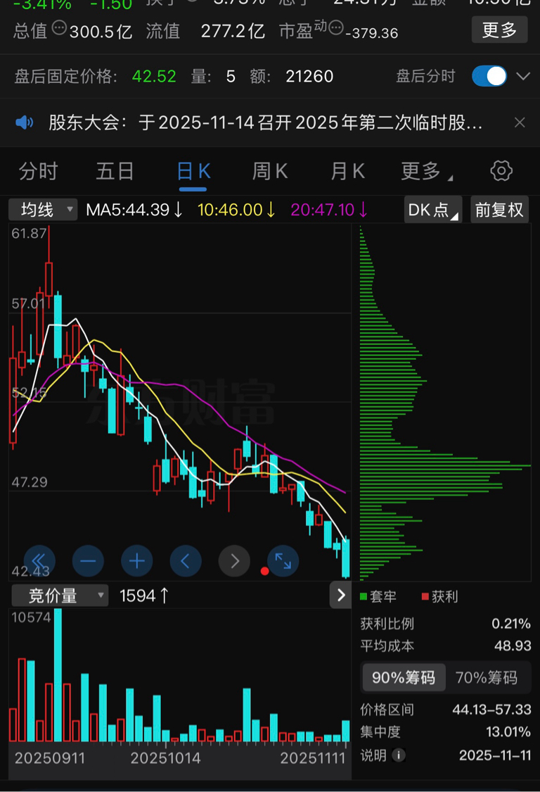Collapse chip panel with right arrow

pyautogui.click(x=340, y=595)
